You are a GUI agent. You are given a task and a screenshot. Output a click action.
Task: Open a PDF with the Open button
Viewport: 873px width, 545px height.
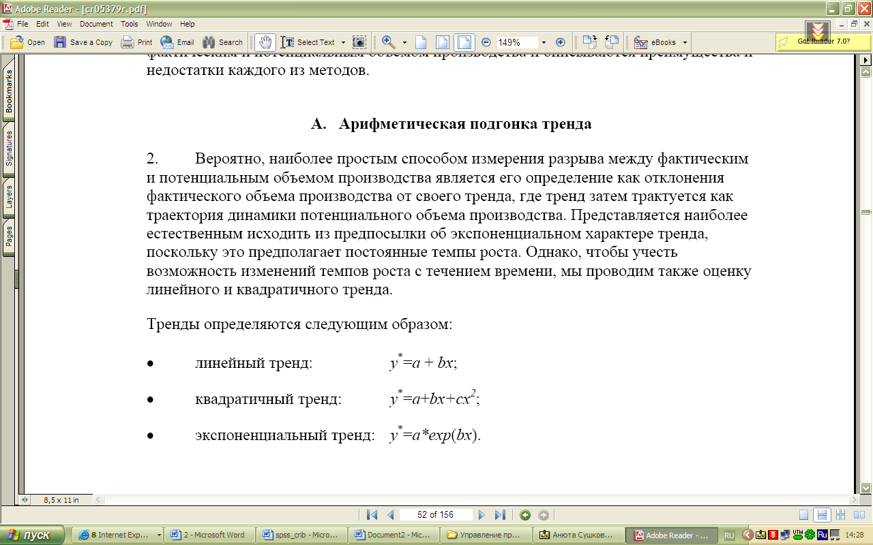pos(27,42)
